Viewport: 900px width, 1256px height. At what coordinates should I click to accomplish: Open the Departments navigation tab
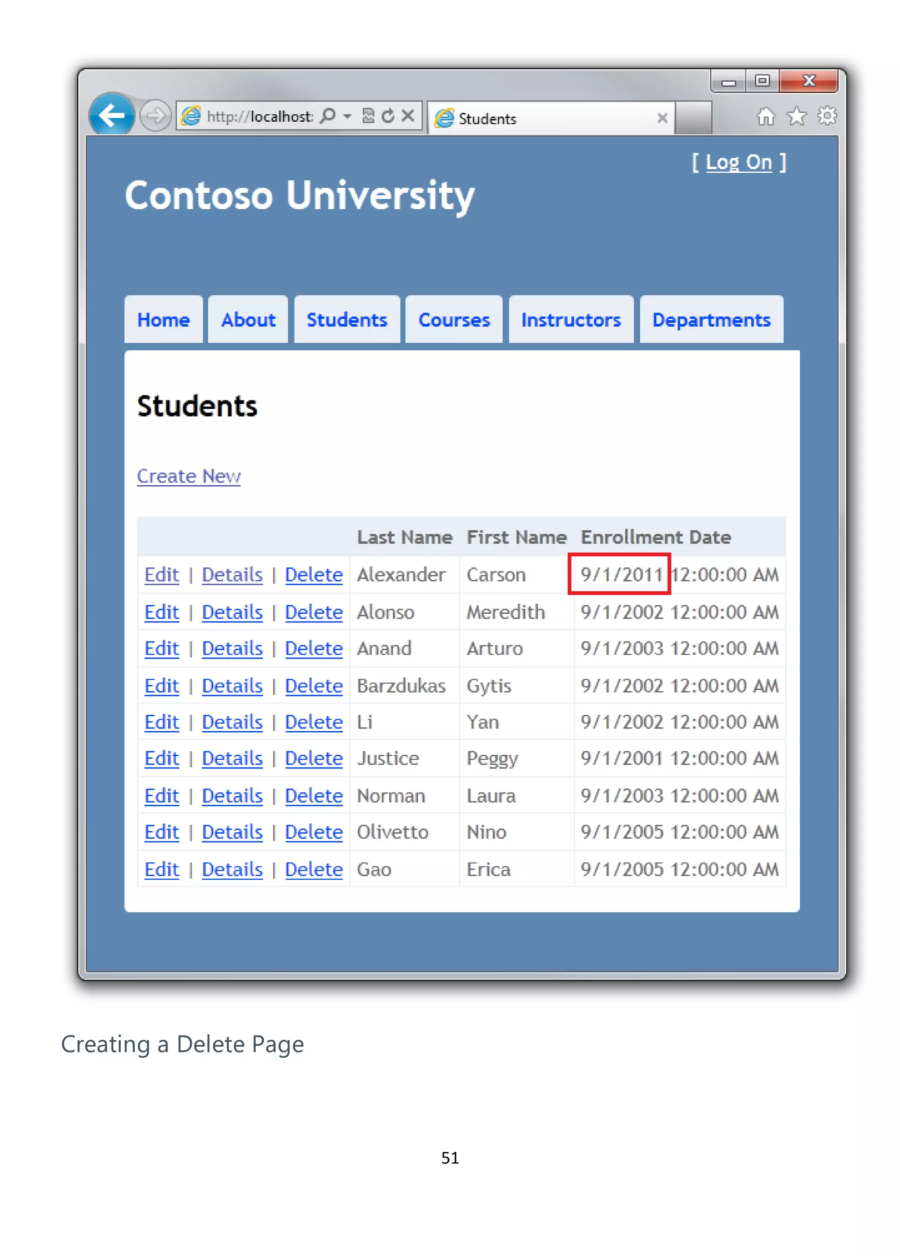click(711, 320)
